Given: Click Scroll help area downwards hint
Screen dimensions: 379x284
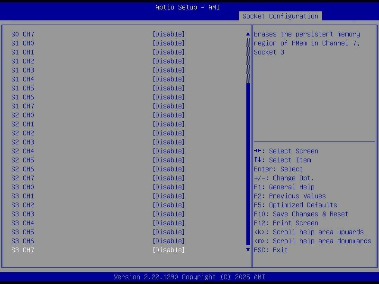Looking at the screenshot, I should click(313, 241).
